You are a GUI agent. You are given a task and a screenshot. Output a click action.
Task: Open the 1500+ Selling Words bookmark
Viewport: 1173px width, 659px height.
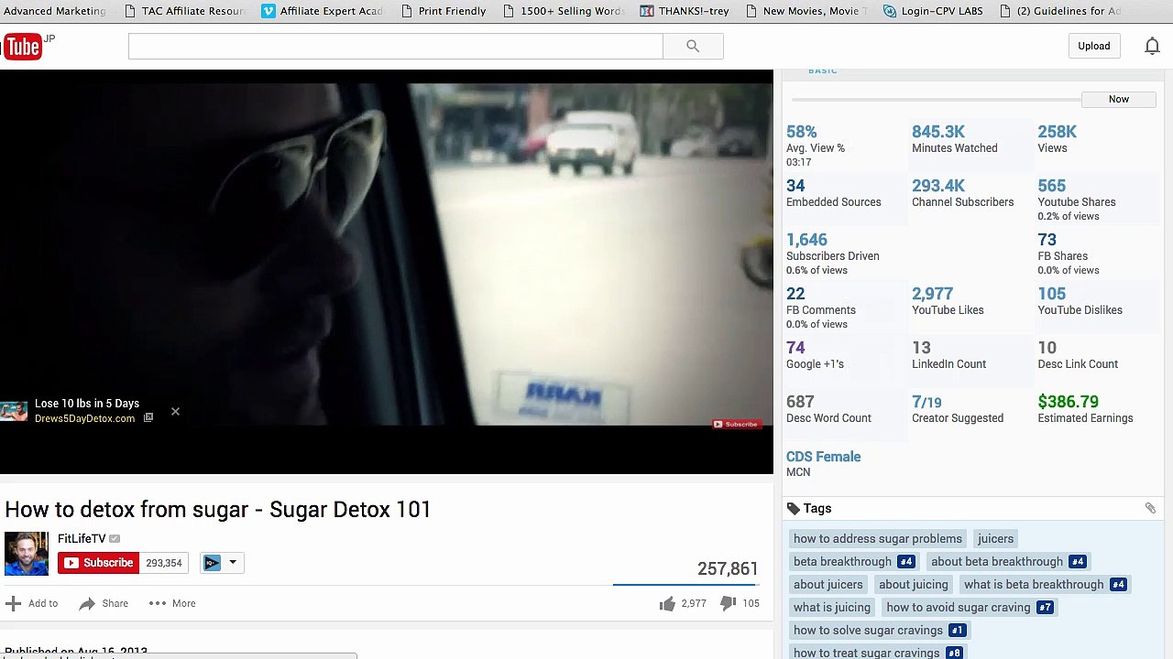565,11
